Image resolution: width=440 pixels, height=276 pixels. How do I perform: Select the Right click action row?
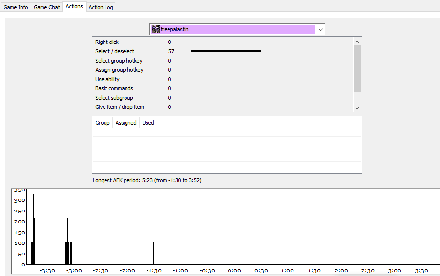[x=223, y=42]
